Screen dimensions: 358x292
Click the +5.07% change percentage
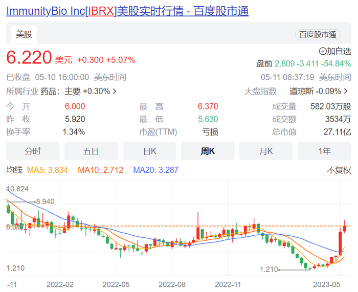pos(121,60)
